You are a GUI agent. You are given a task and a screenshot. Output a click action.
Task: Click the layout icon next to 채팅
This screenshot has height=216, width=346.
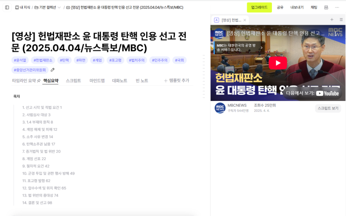click(x=326, y=7)
